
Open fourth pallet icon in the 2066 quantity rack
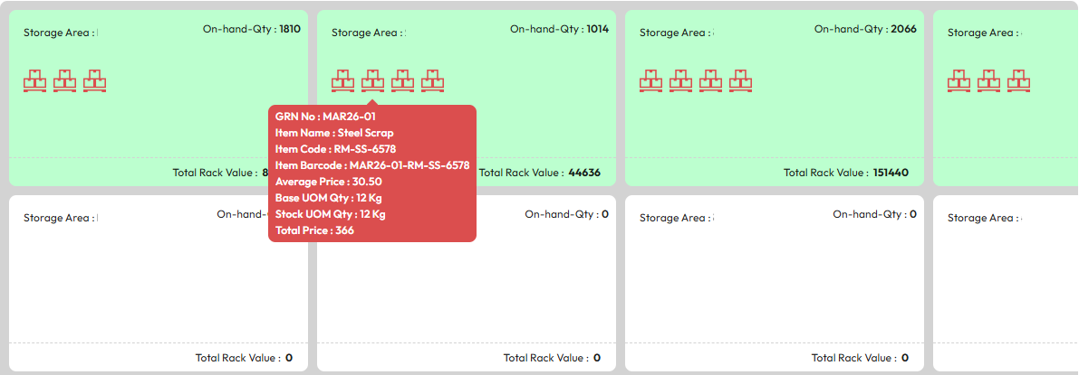coord(740,80)
